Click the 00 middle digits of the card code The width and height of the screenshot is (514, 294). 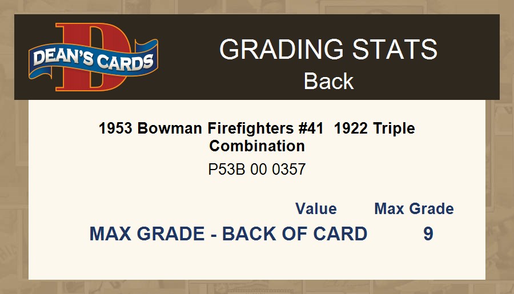click(259, 169)
